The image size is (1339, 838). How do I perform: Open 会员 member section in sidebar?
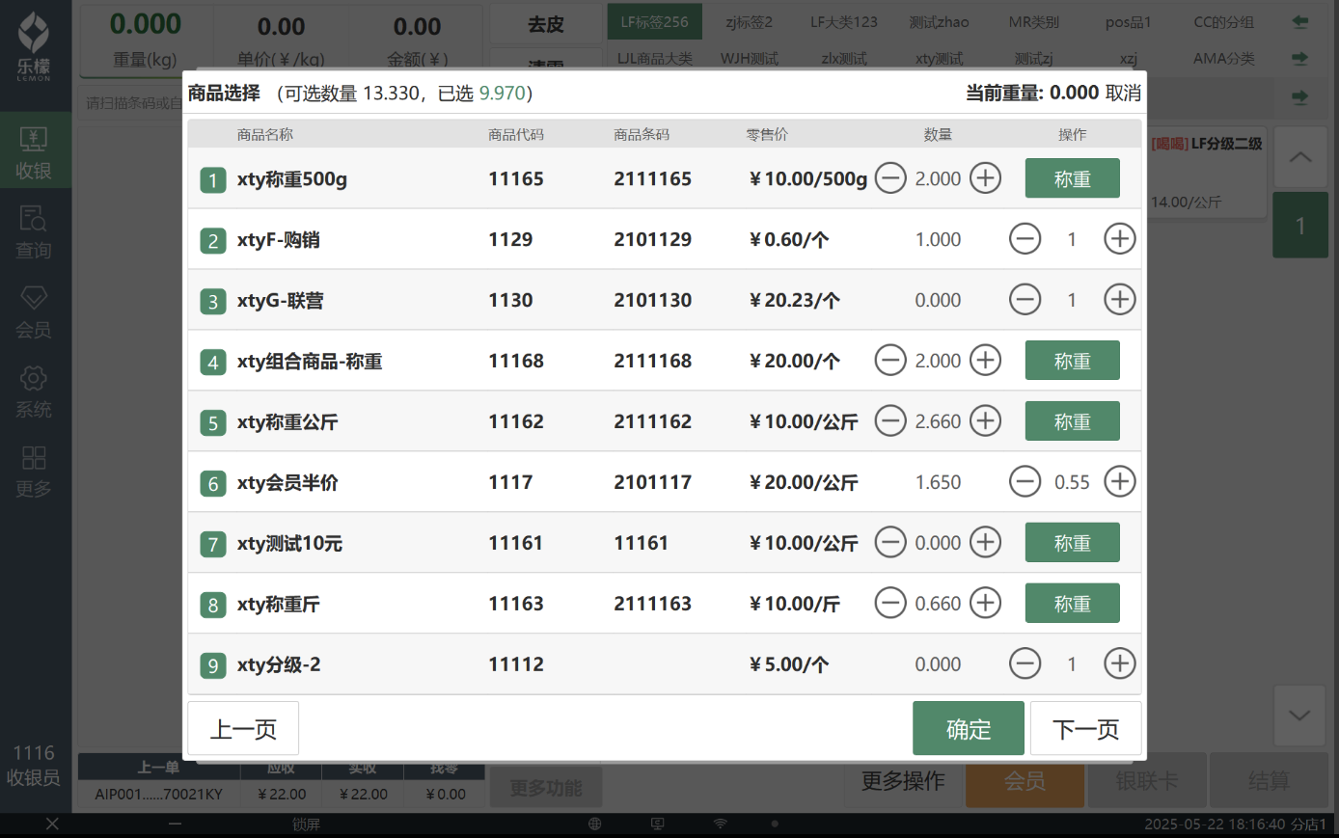tap(34, 312)
